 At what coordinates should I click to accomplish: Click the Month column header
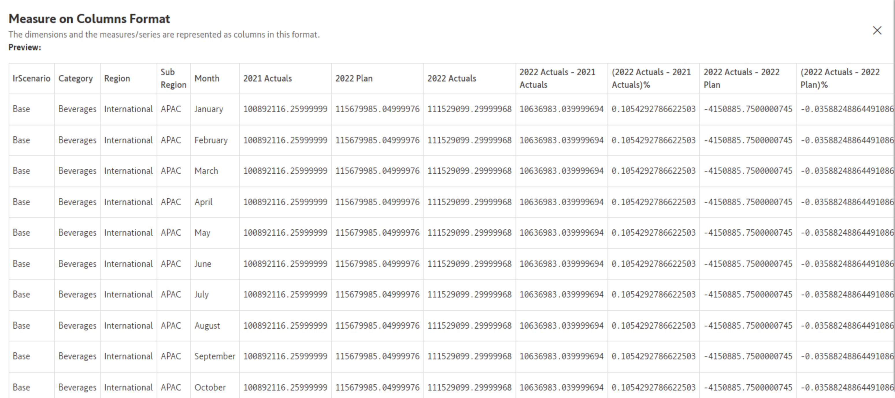(207, 79)
